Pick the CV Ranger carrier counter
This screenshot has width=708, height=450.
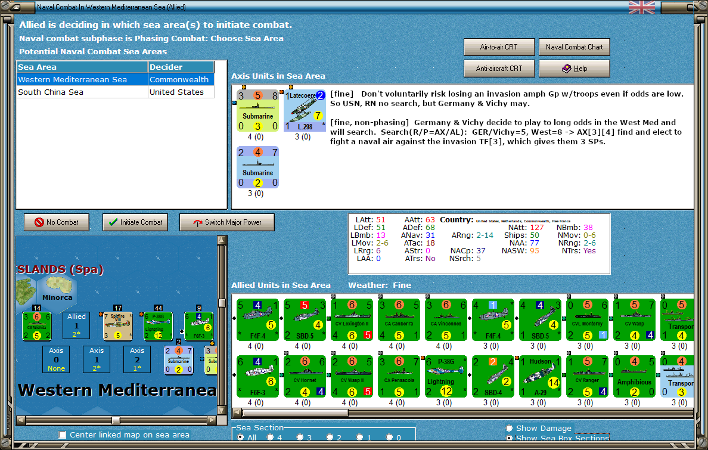click(587, 376)
